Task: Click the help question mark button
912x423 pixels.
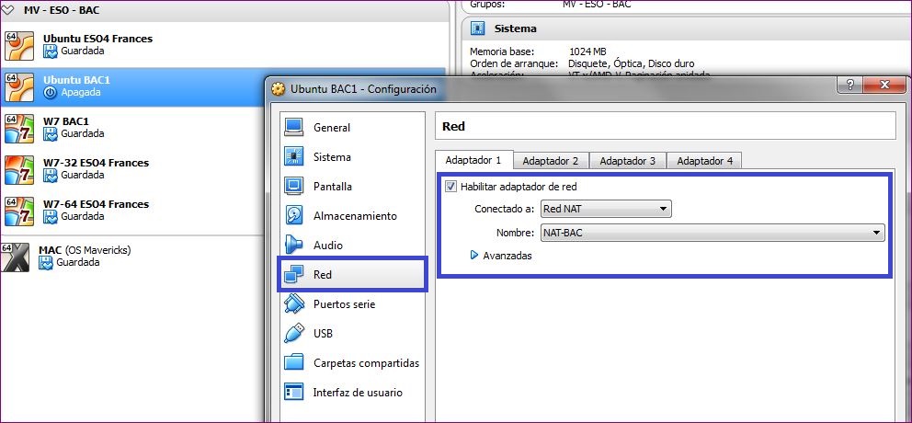Action: click(849, 86)
